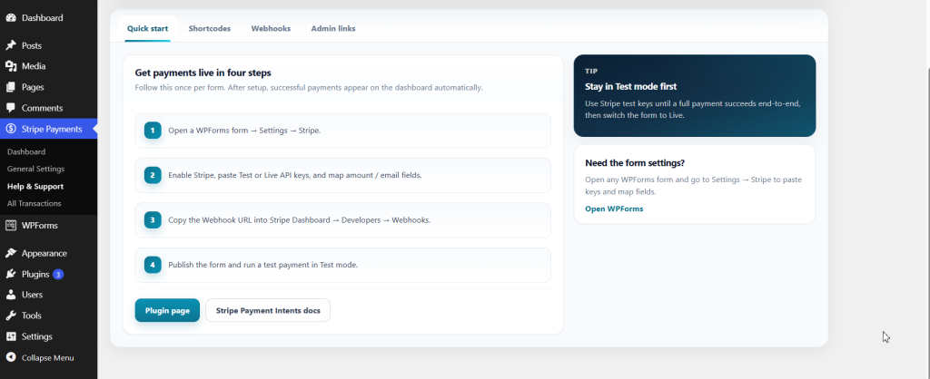Open Help & Support submenu item
This screenshot has width=930, height=379.
click(x=35, y=186)
